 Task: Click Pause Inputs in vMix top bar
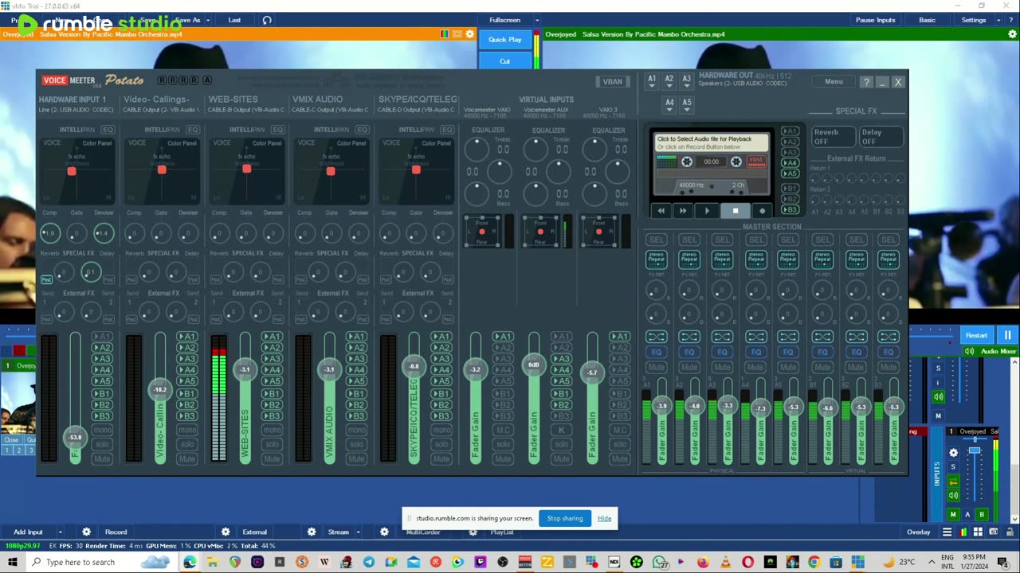point(875,20)
